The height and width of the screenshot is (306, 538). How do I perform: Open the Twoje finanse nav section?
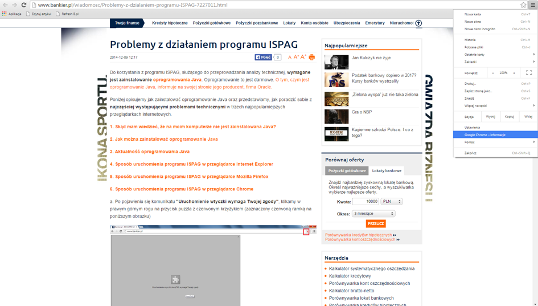pos(127,23)
